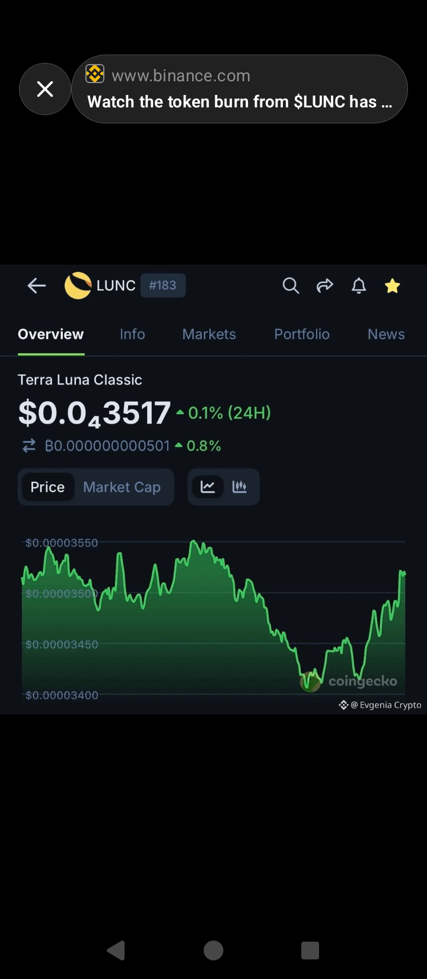Tap the #183 rank badge
Viewport: 427px width, 979px height.
tap(162, 285)
